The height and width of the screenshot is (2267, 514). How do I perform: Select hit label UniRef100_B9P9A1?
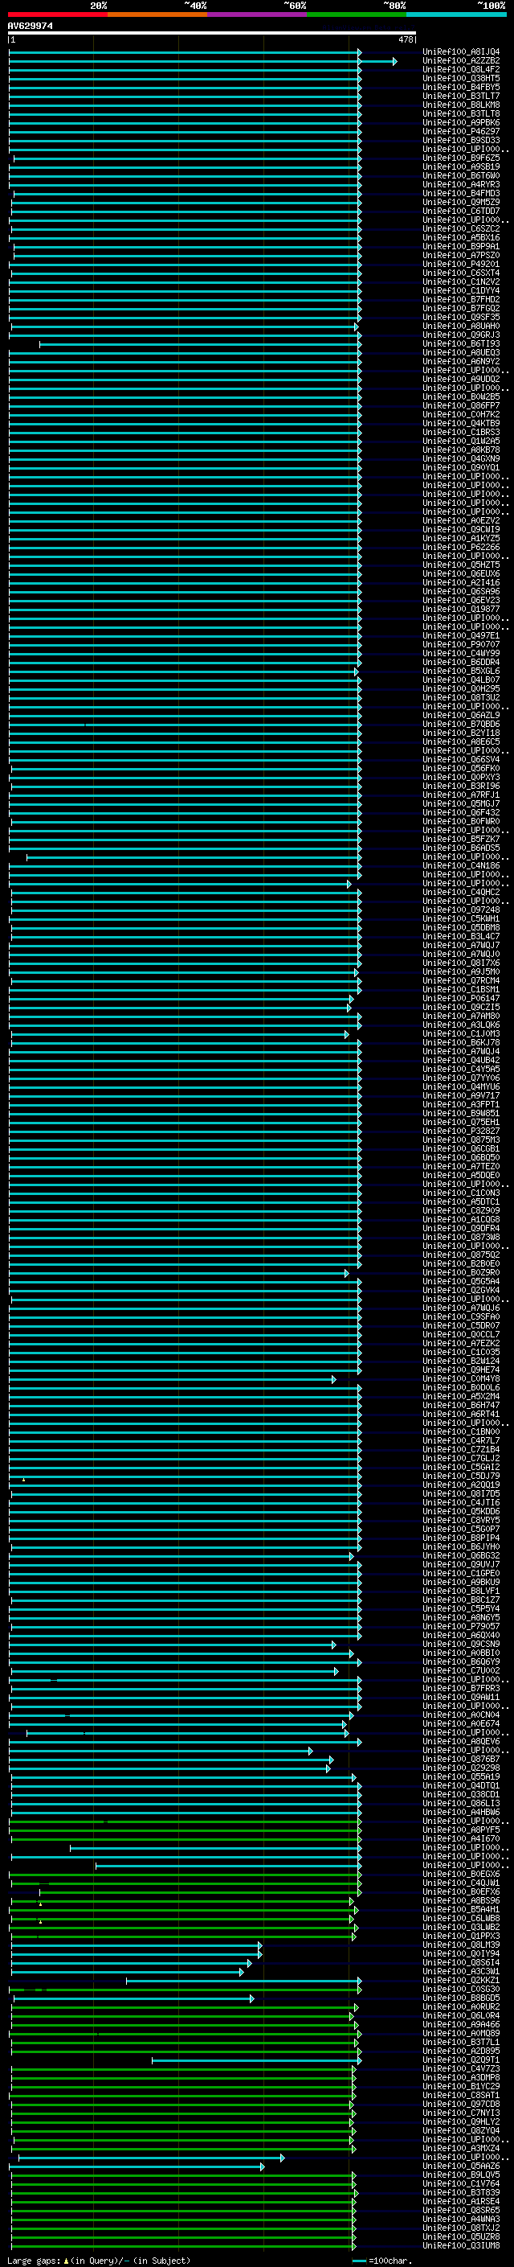click(461, 246)
